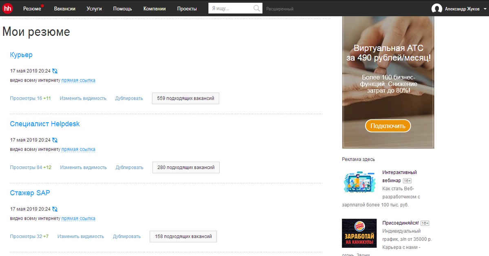Show 559 matching vacancies
Screen dimensions: 489x256
pyautogui.click(x=185, y=98)
